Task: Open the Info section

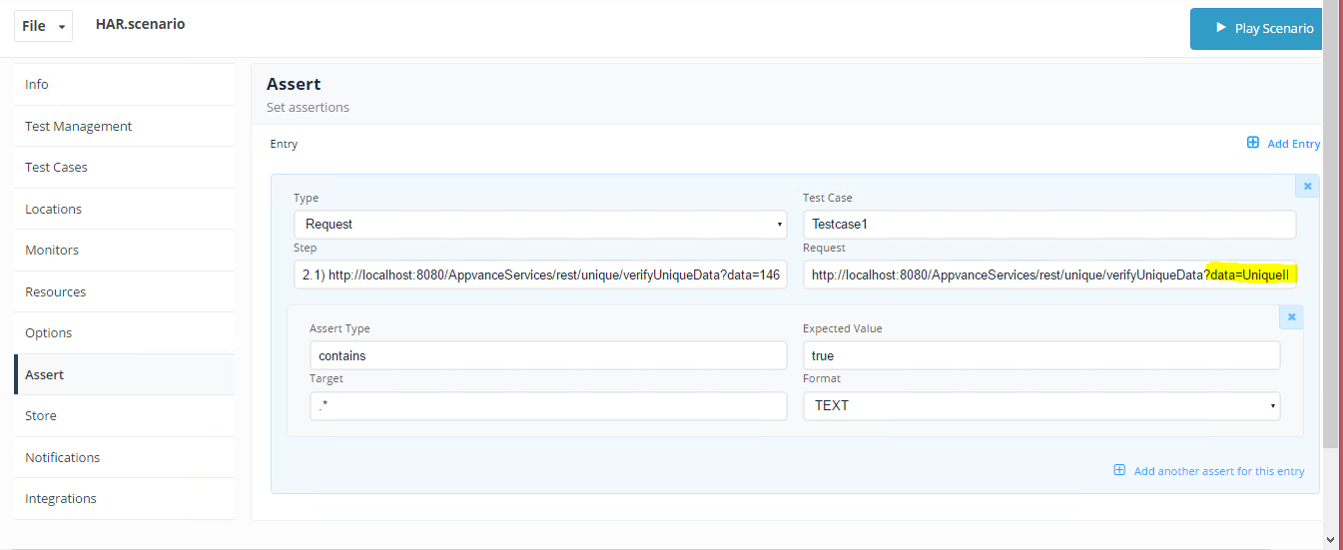Action: [x=124, y=85]
